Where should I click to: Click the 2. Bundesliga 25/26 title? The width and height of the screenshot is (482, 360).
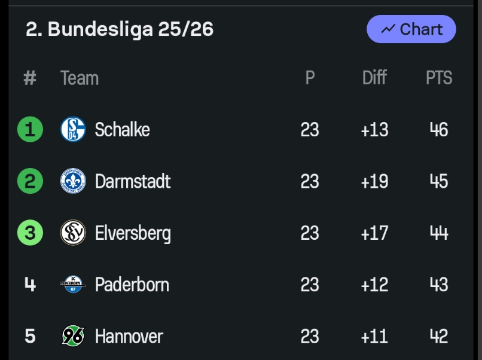(x=120, y=29)
